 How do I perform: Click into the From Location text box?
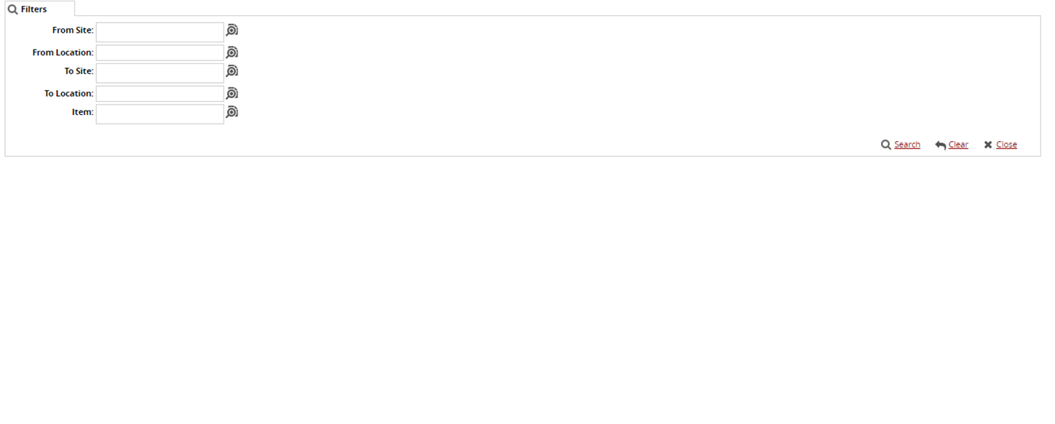tap(159, 52)
